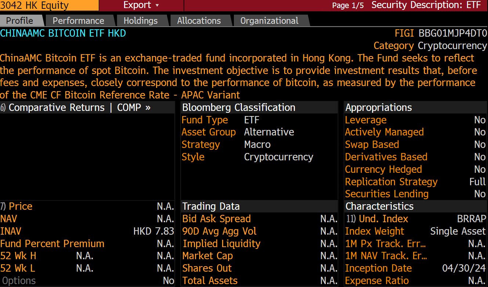
Task: Switch to the Holdings tab
Action: [141, 21]
